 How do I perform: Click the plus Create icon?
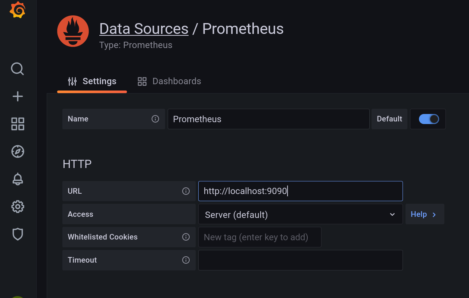click(x=18, y=97)
